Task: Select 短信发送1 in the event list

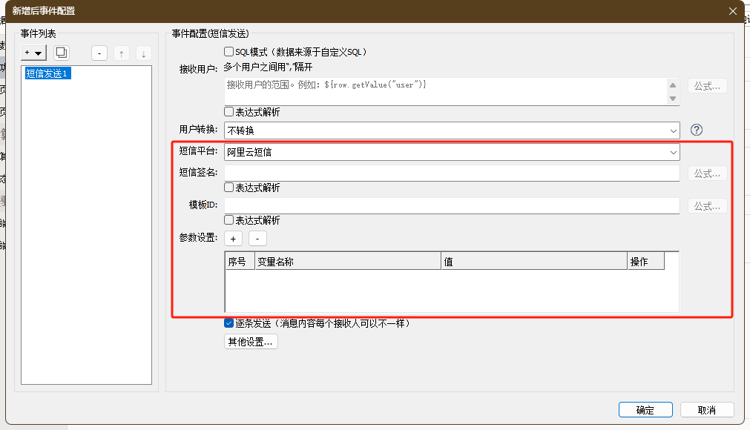Action: pos(47,73)
